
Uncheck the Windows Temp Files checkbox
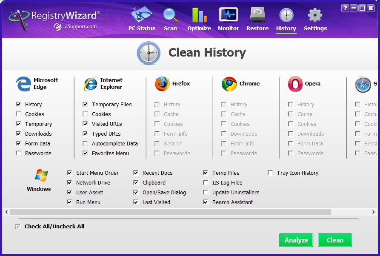(206, 173)
